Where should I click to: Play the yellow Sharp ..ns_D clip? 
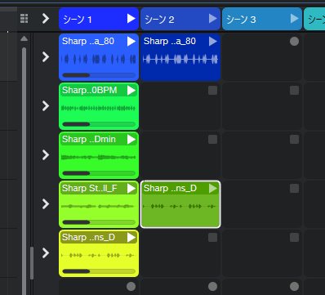(131, 238)
